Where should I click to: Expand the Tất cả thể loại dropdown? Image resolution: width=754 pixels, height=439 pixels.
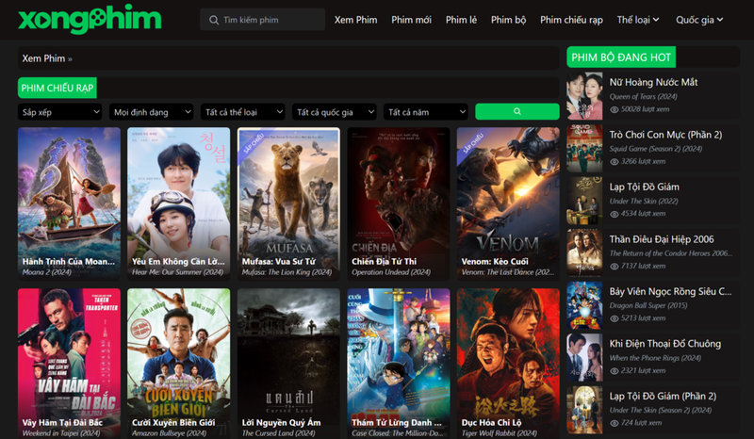[242, 112]
